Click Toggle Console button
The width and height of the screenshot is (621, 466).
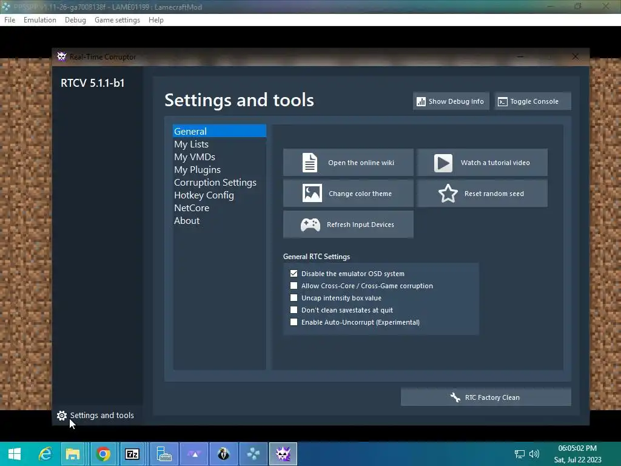click(x=532, y=101)
